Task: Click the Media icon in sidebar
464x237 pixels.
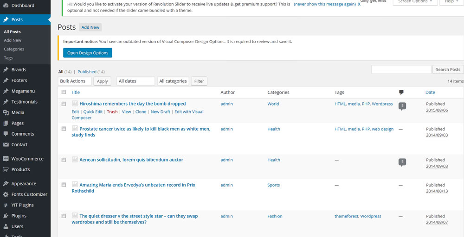Action: coord(6,112)
